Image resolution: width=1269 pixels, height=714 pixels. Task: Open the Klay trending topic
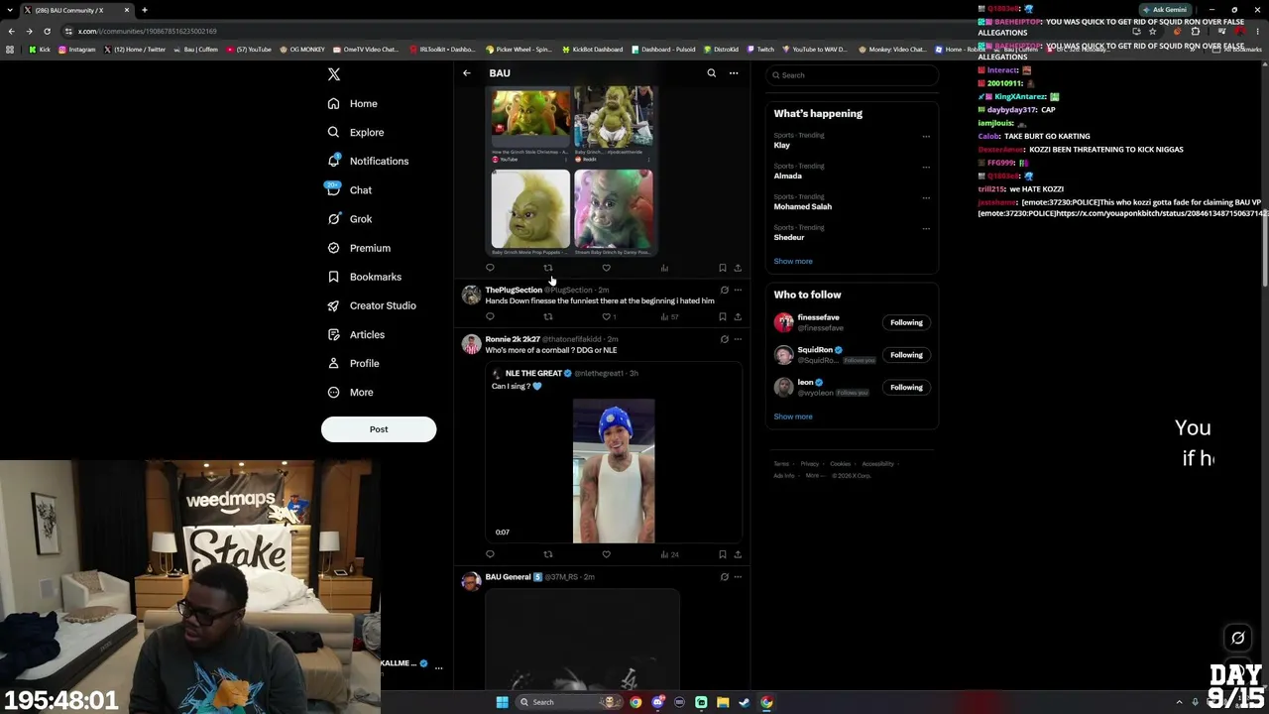click(782, 146)
